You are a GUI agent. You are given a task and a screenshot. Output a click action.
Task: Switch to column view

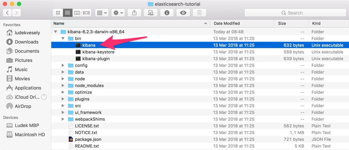pyautogui.click(x=77, y=13)
